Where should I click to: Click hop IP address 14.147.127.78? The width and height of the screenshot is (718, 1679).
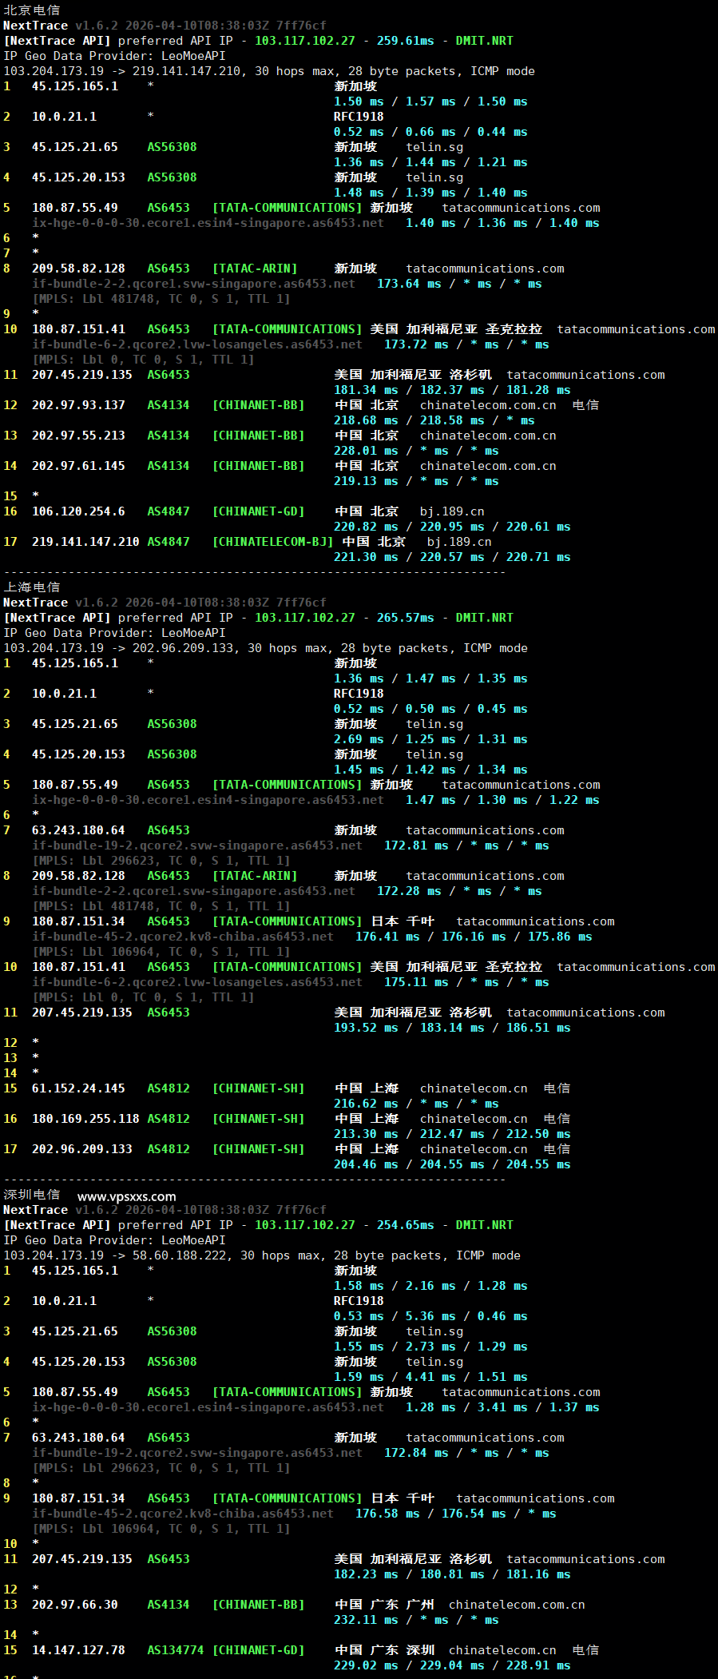point(78,1650)
